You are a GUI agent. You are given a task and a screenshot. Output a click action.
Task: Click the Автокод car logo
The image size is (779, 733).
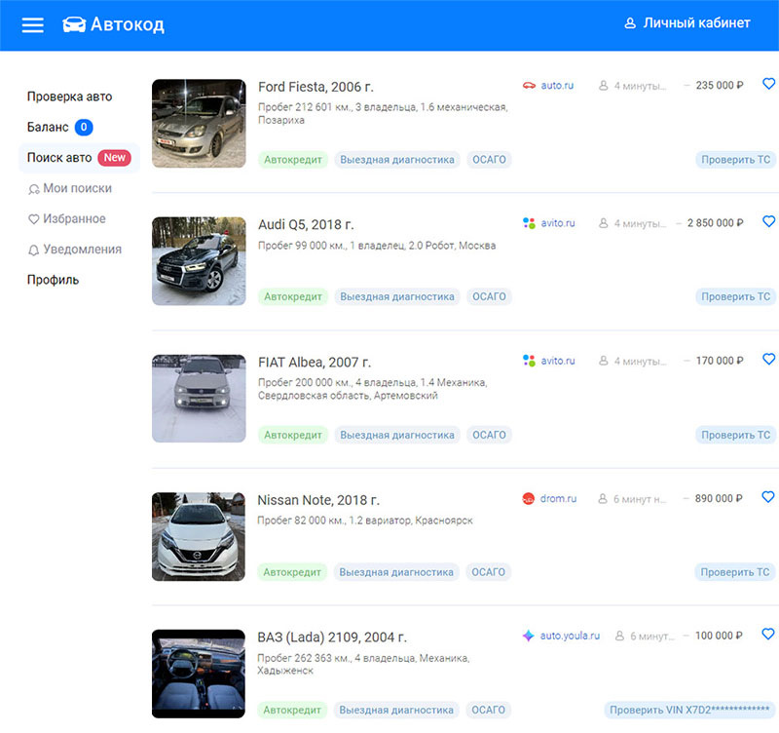click(74, 25)
